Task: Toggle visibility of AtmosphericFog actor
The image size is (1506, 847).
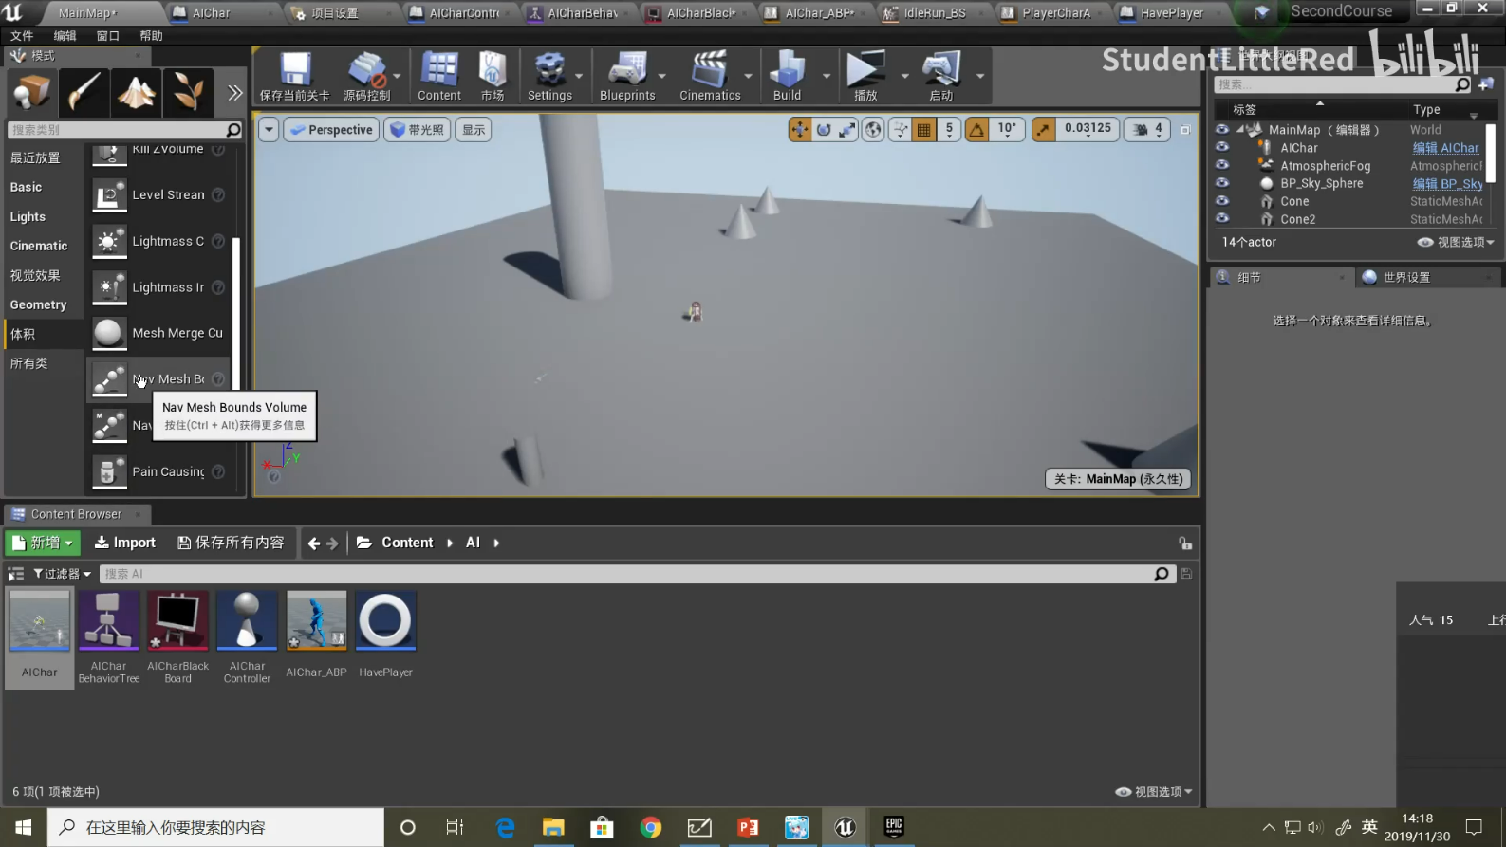Action: click(x=1222, y=165)
